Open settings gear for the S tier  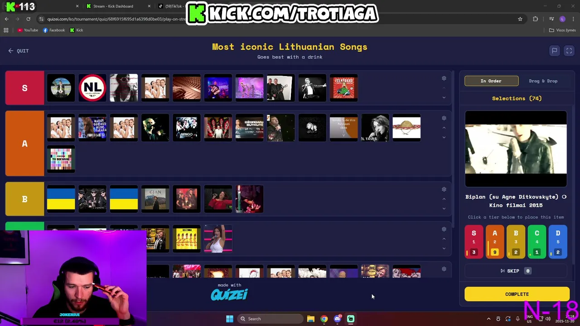tap(444, 78)
